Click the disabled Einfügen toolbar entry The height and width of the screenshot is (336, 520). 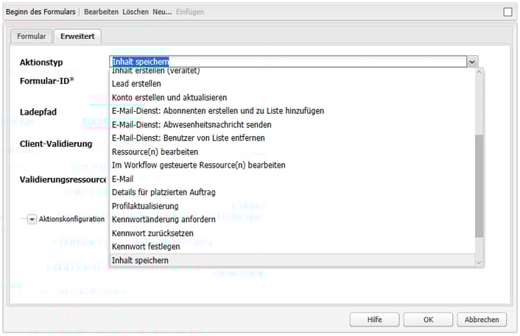click(190, 12)
